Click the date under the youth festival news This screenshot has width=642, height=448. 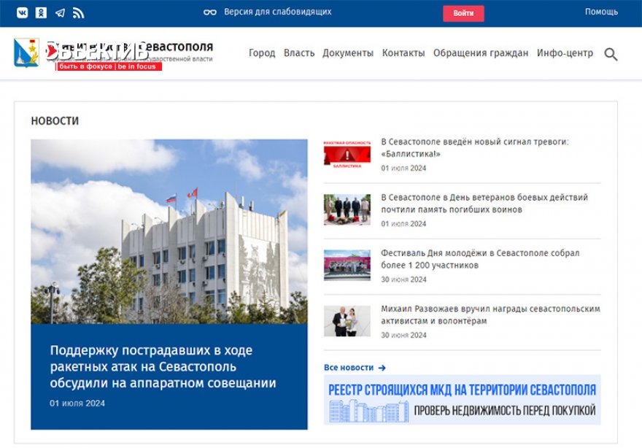(403, 279)
